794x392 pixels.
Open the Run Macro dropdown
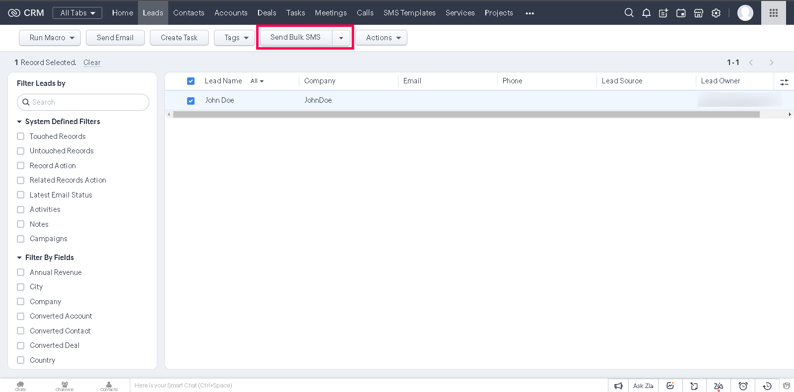(x=50, y=38)
